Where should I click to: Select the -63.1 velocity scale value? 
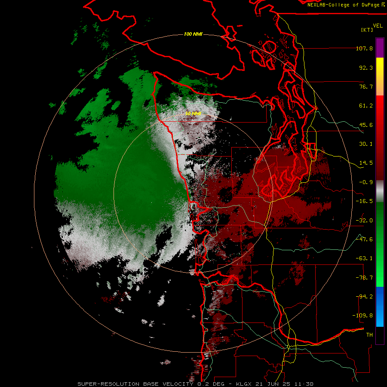364,258
